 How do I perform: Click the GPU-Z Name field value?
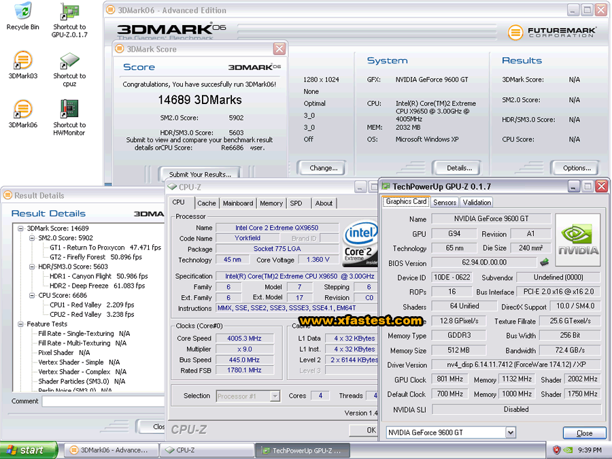(491, 218)
